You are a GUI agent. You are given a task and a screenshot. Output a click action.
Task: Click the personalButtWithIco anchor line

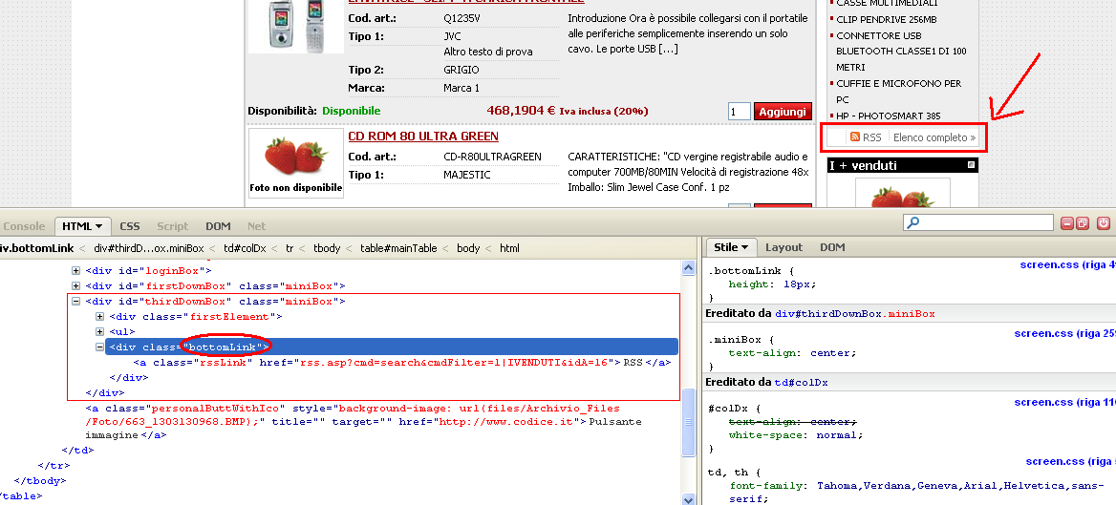pos(363,421)
